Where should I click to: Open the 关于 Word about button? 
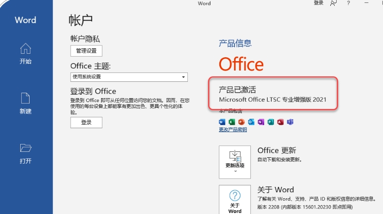pos(235,200)
